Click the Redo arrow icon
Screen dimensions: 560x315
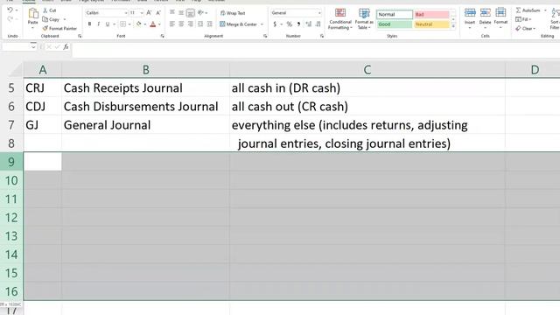10,19
